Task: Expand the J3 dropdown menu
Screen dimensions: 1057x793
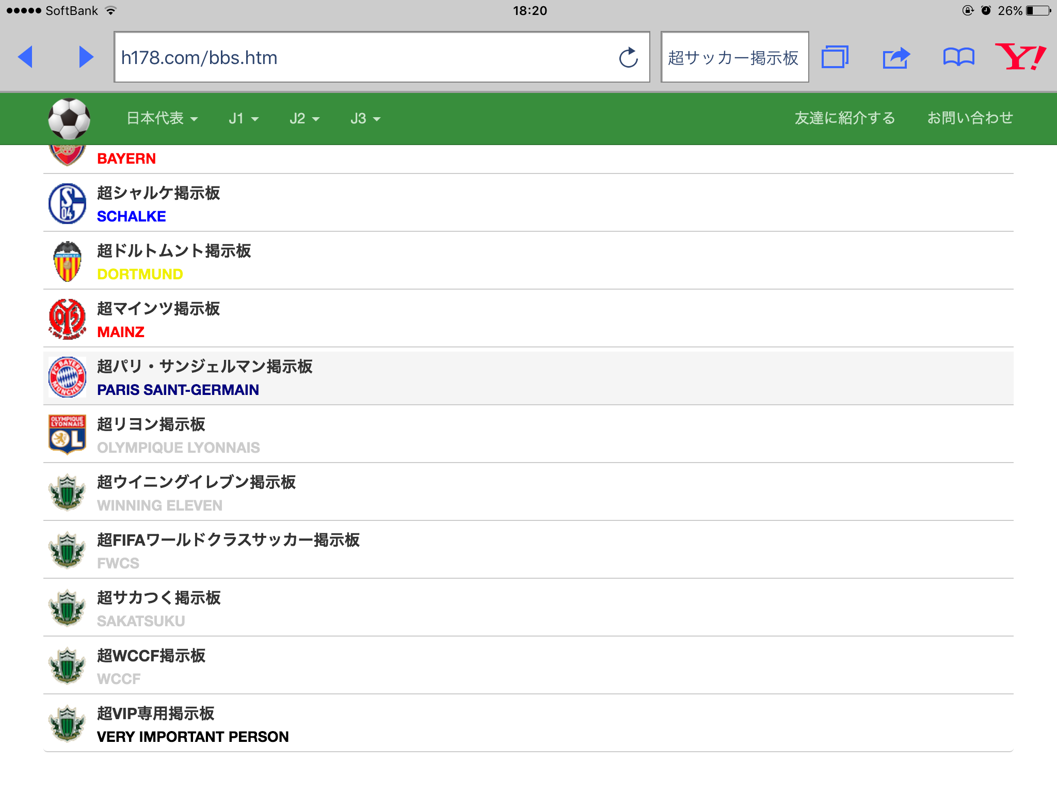Action: pos(365,118)
